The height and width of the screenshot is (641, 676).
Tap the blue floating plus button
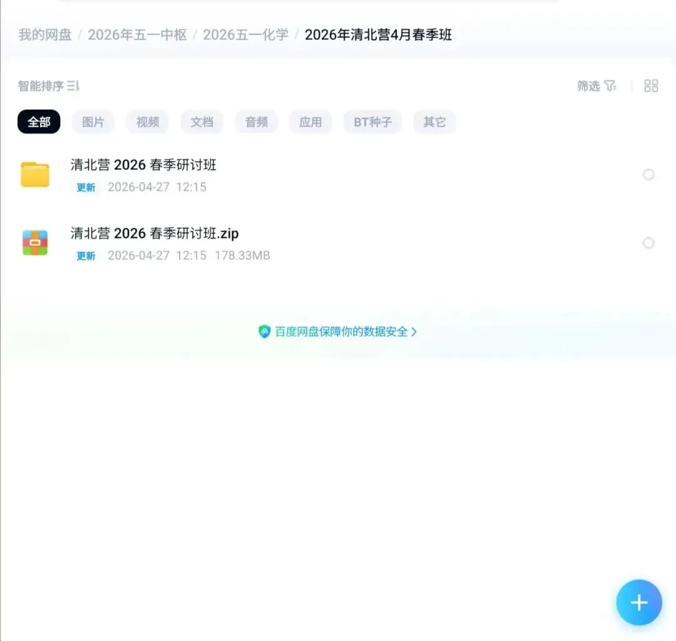[x=638, y=603]
